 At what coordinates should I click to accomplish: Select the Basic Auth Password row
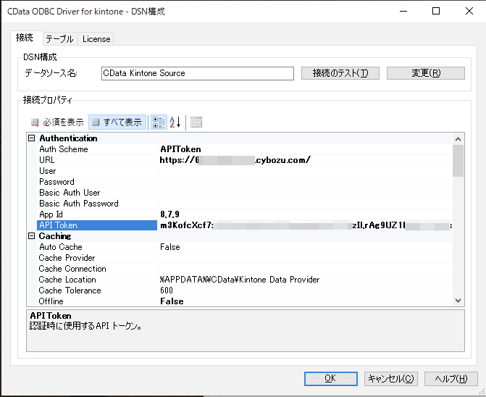tap(244, 204)
